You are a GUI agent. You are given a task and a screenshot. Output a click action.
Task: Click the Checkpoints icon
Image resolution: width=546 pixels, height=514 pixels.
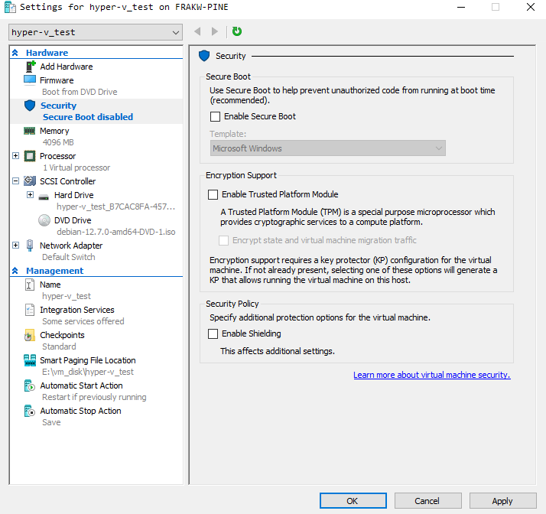pos(30,335)
